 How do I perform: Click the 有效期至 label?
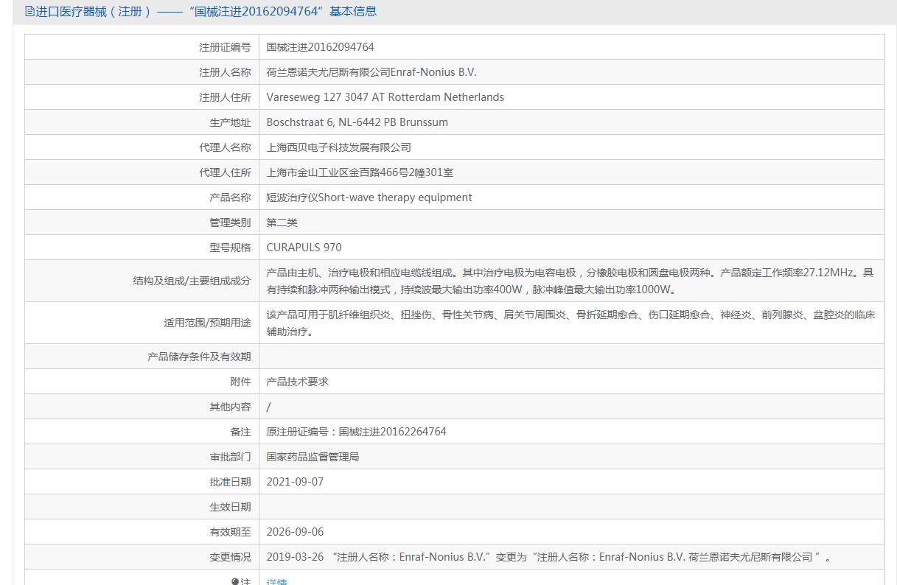point(230,532)
